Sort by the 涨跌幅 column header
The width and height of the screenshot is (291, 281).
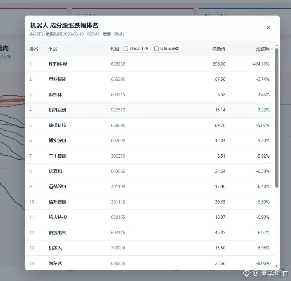(x=263, y=49)
